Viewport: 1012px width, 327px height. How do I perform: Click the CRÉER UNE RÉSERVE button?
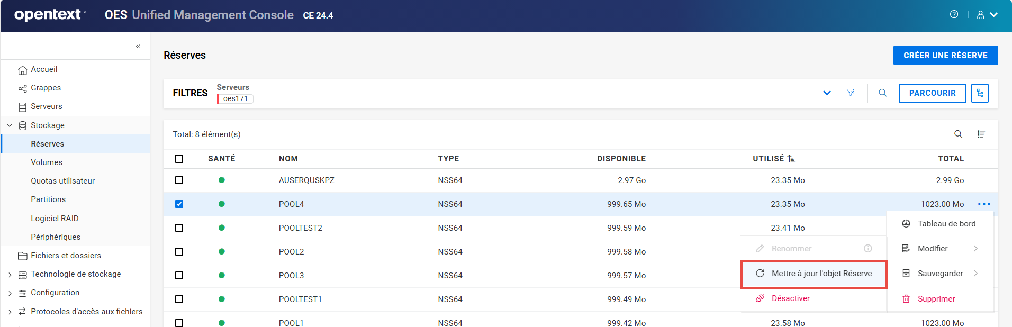click(x=945, y=56)
